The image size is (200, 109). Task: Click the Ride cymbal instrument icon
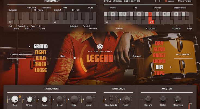74,99
